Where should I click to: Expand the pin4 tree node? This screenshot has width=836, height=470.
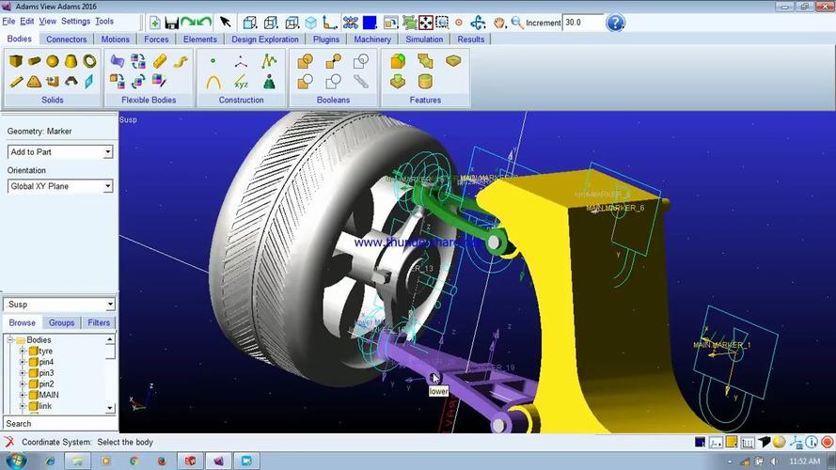pos(23,362)
